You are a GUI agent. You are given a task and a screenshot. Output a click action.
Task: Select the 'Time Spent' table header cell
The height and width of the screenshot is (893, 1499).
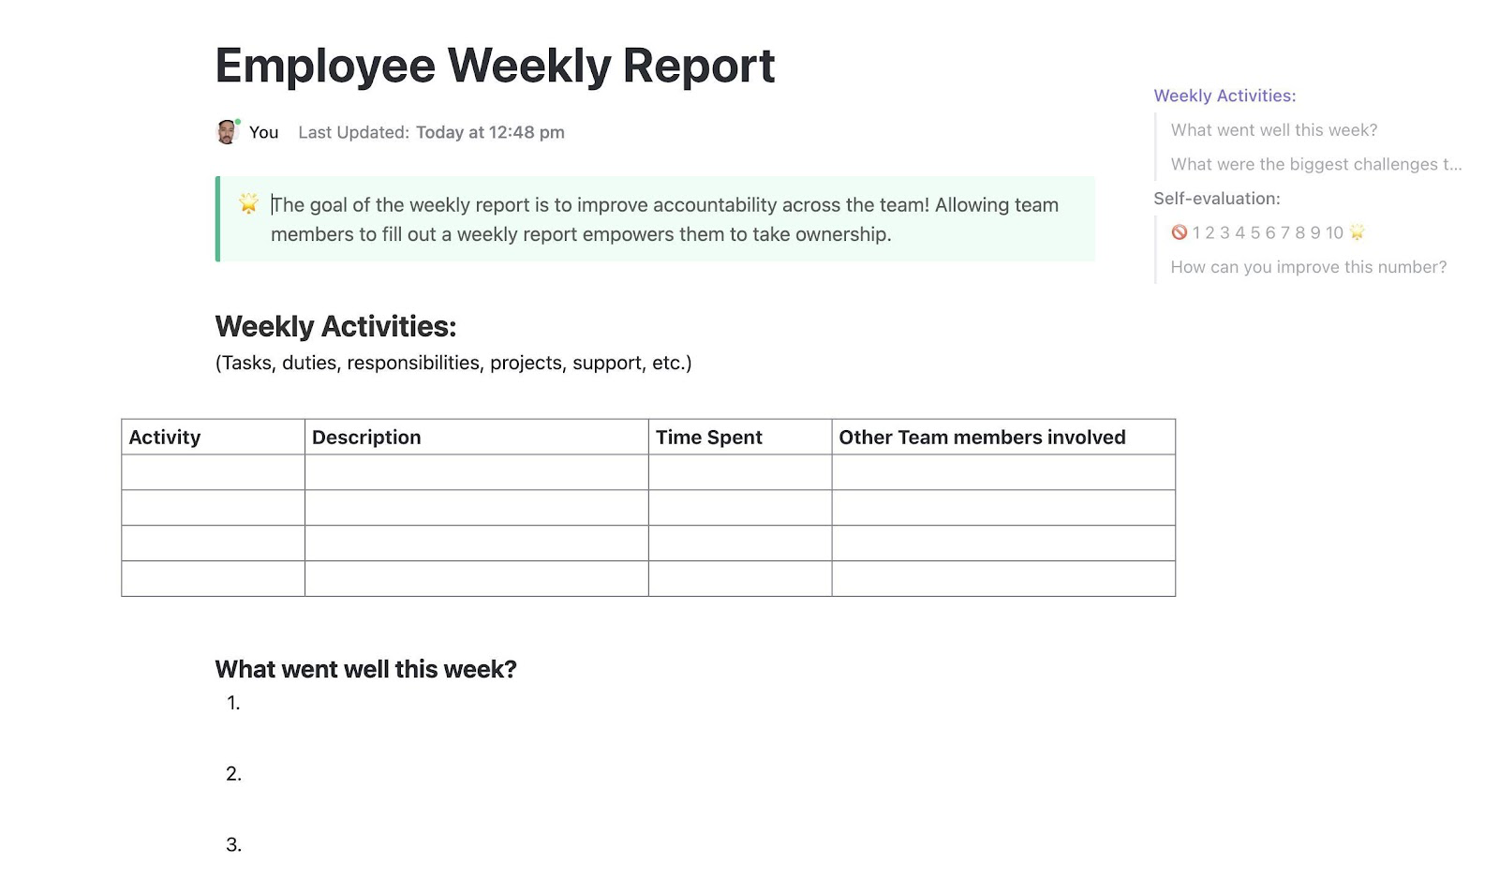(x=740, y=437)
